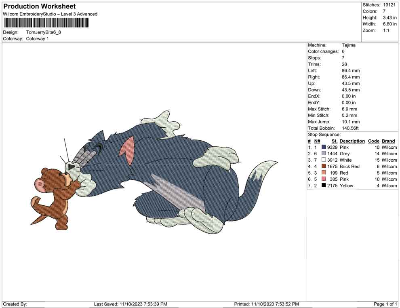Viewport: 400px width, 308px height.
Task: Select the Code column header
Action: pyautogui.click(x=373, y=141)
